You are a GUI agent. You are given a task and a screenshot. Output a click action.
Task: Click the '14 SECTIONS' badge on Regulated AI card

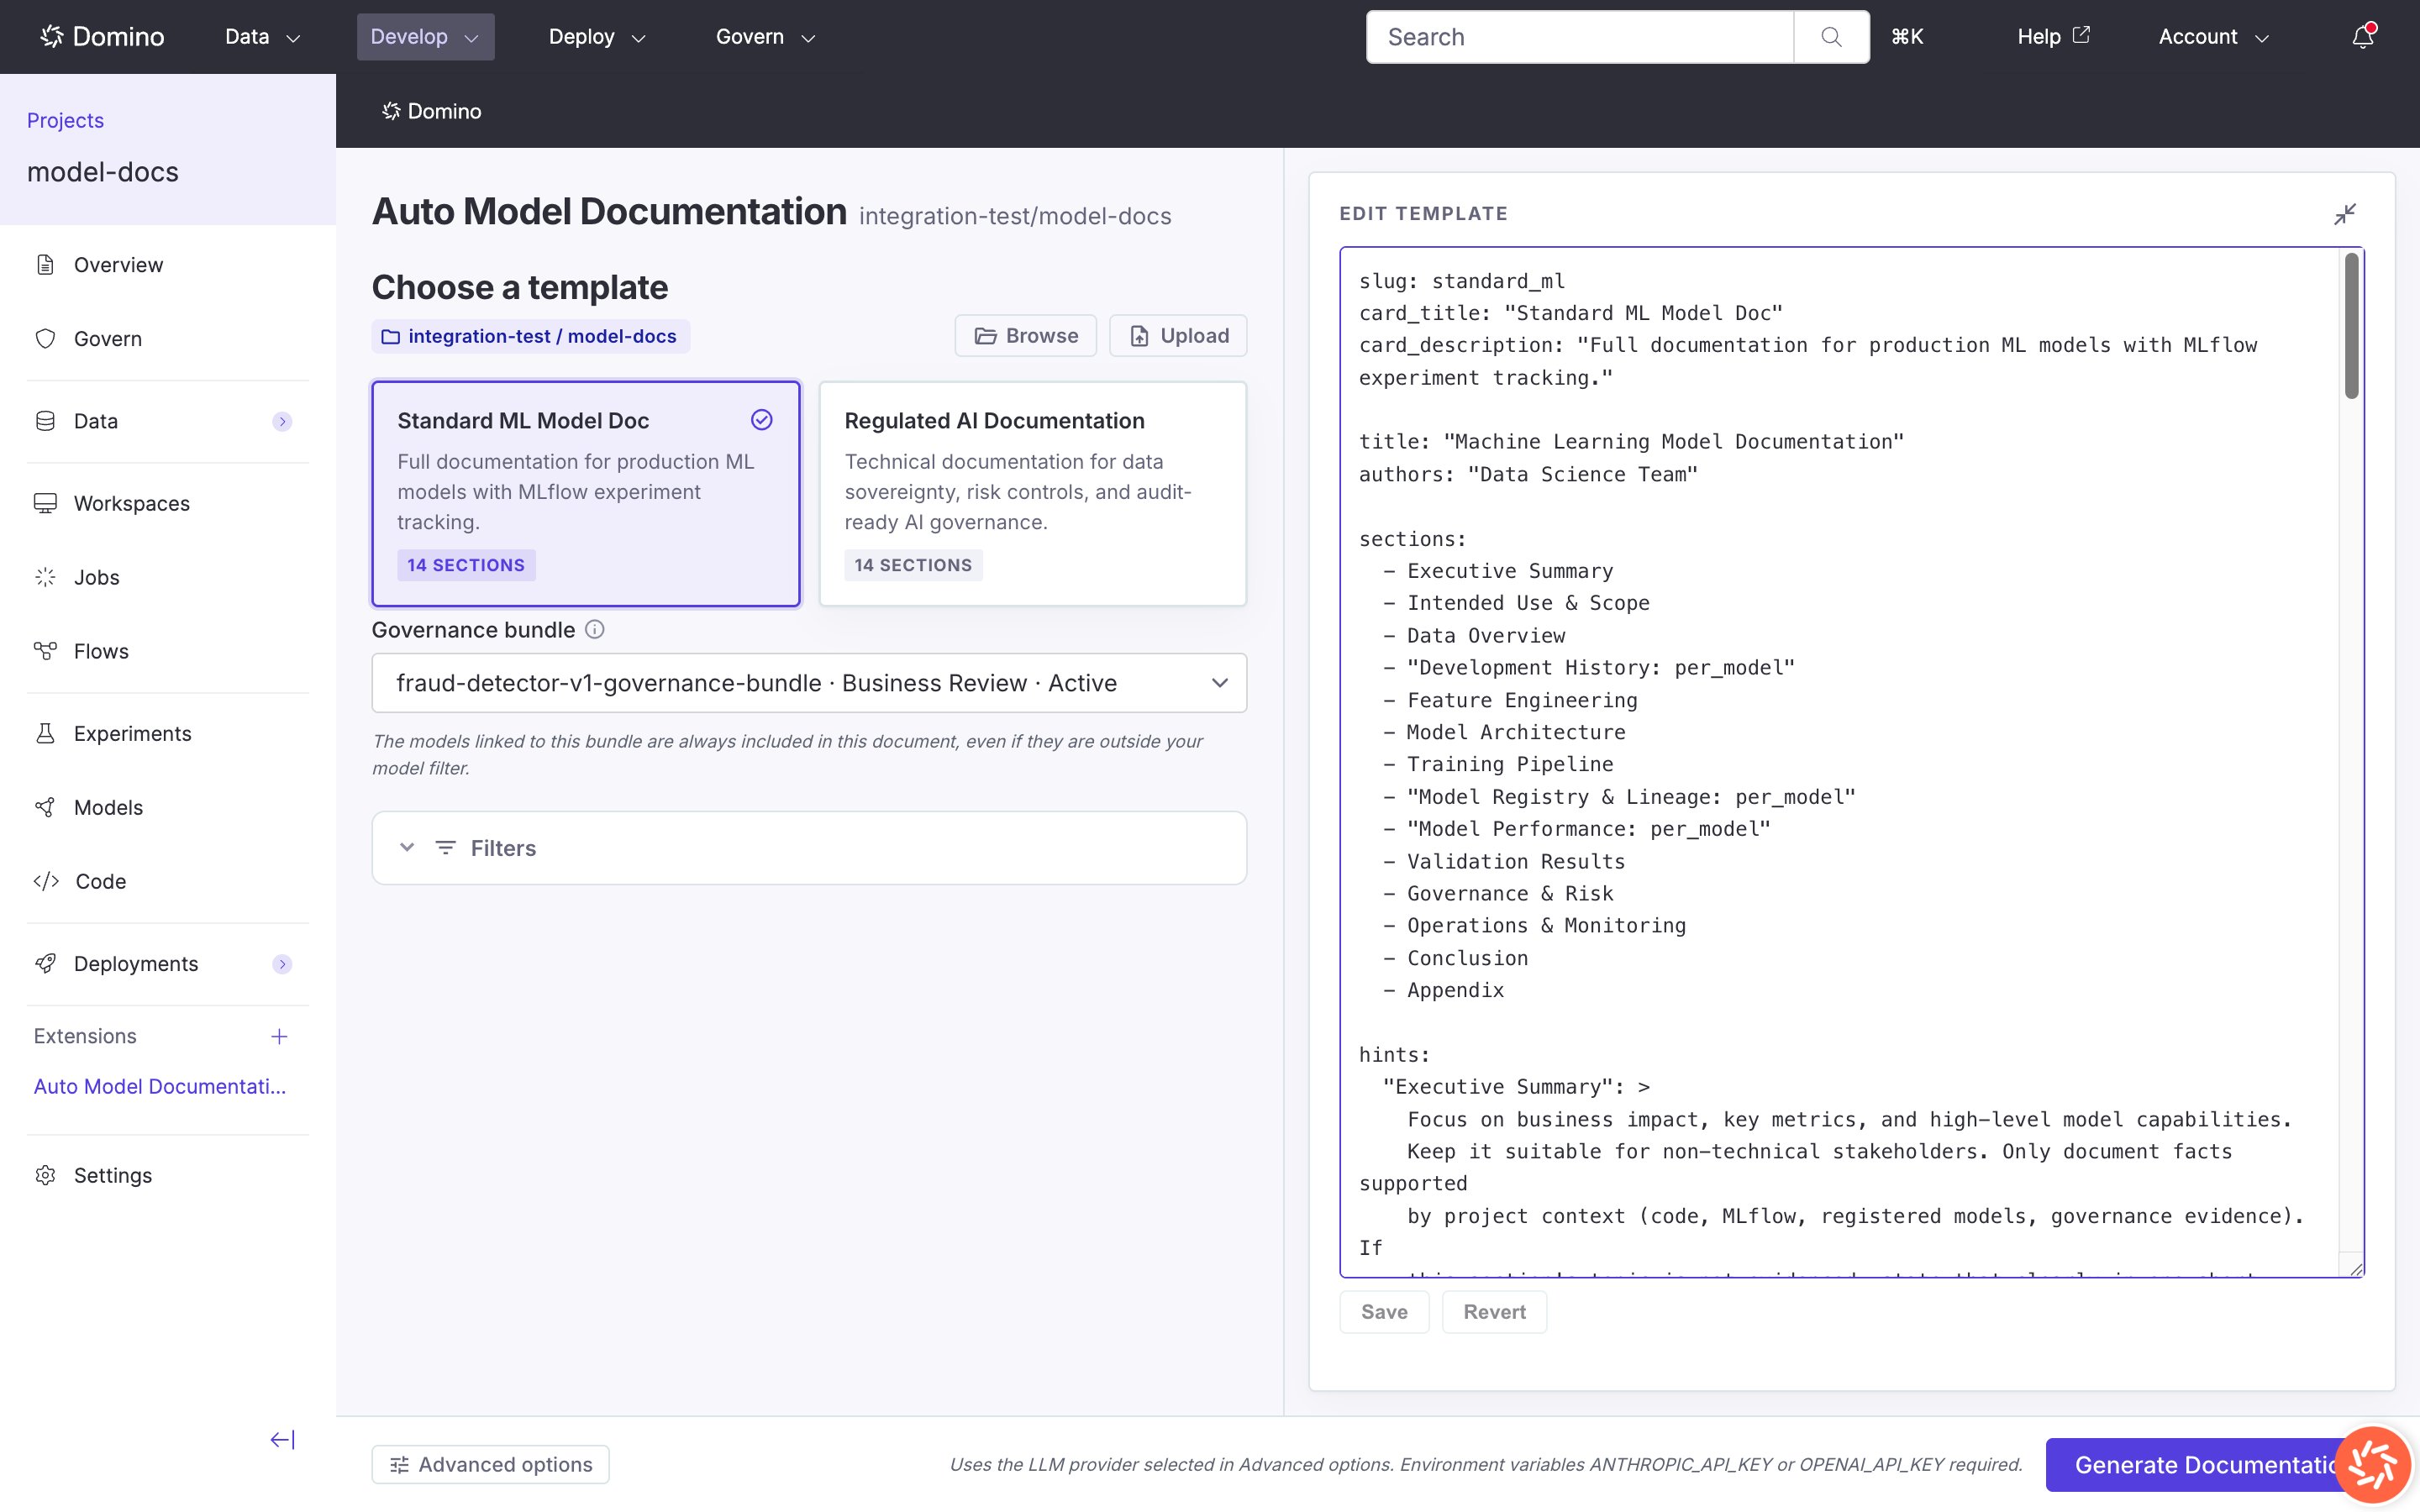[913, 565]
